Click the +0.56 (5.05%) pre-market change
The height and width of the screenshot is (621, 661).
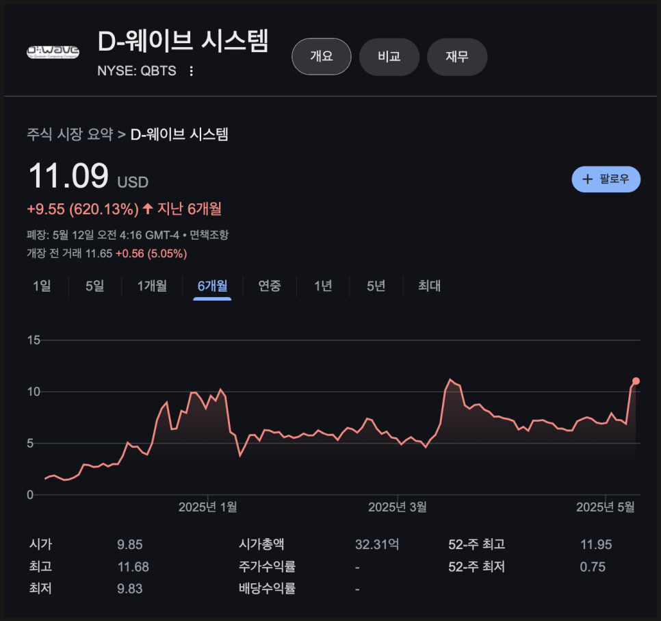pyautogui.click(x=151, y=253)
